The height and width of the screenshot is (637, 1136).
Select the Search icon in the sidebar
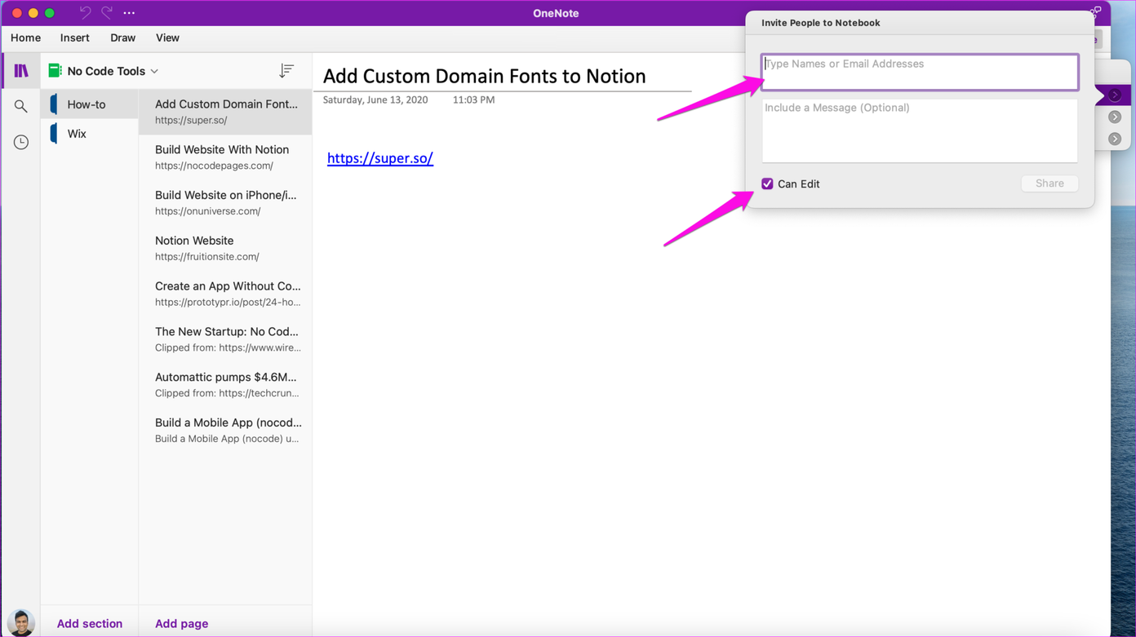(20, 106)
